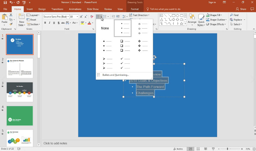
Task: Open Find in Editing group
Action: 234,15
